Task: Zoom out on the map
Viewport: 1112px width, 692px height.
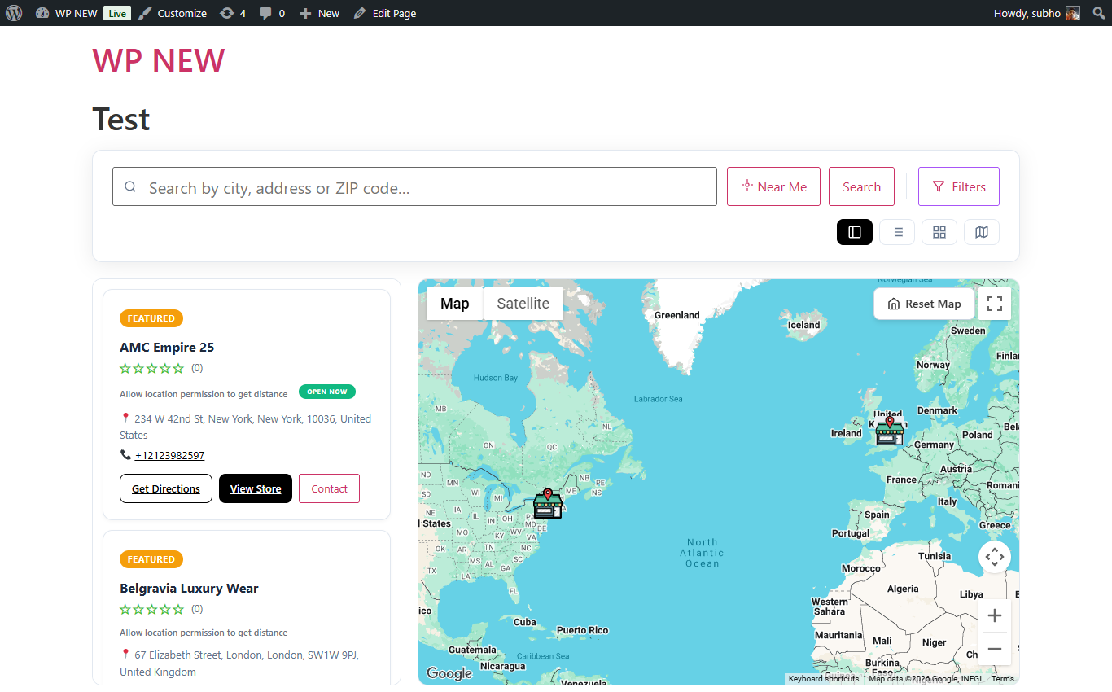Action: pyautogui.click(x=995, y=649)
